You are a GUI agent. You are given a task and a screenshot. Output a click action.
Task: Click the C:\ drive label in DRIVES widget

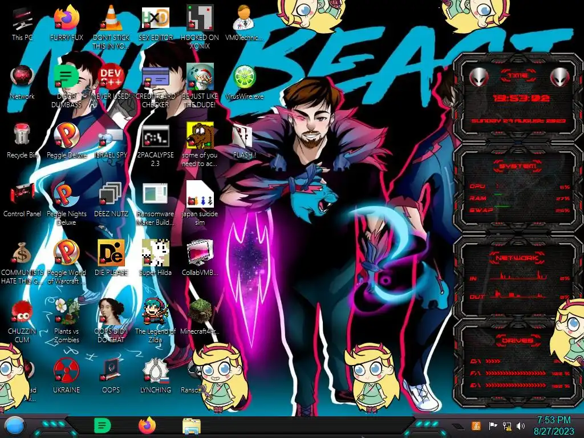[476, 361]
